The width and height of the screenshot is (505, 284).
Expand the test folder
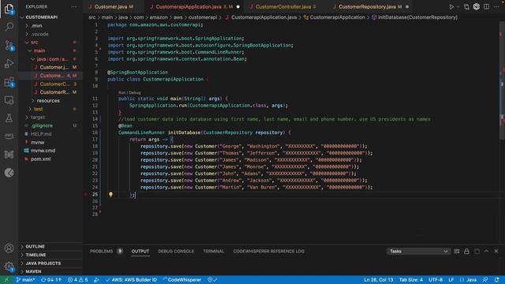coord(38,109)
